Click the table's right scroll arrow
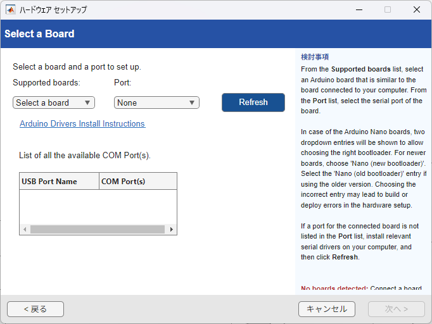Image resolution: width=432 pixels, height=324 pixels. point(172,229)
